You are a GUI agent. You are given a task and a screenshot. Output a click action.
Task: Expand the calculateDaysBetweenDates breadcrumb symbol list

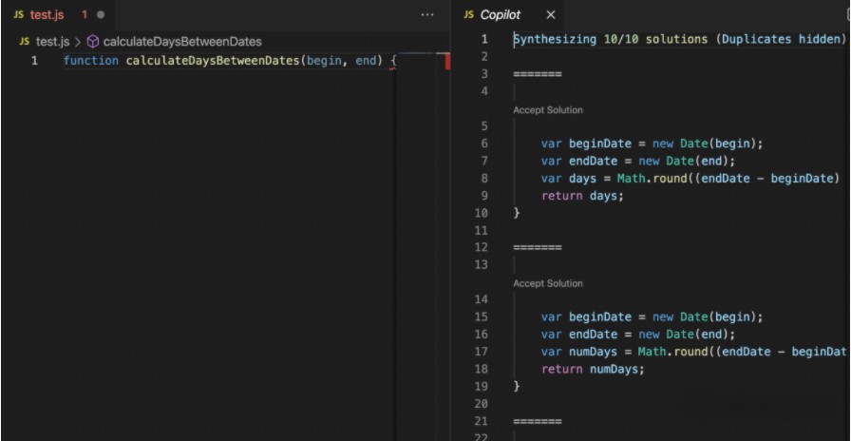click(181, 42)
